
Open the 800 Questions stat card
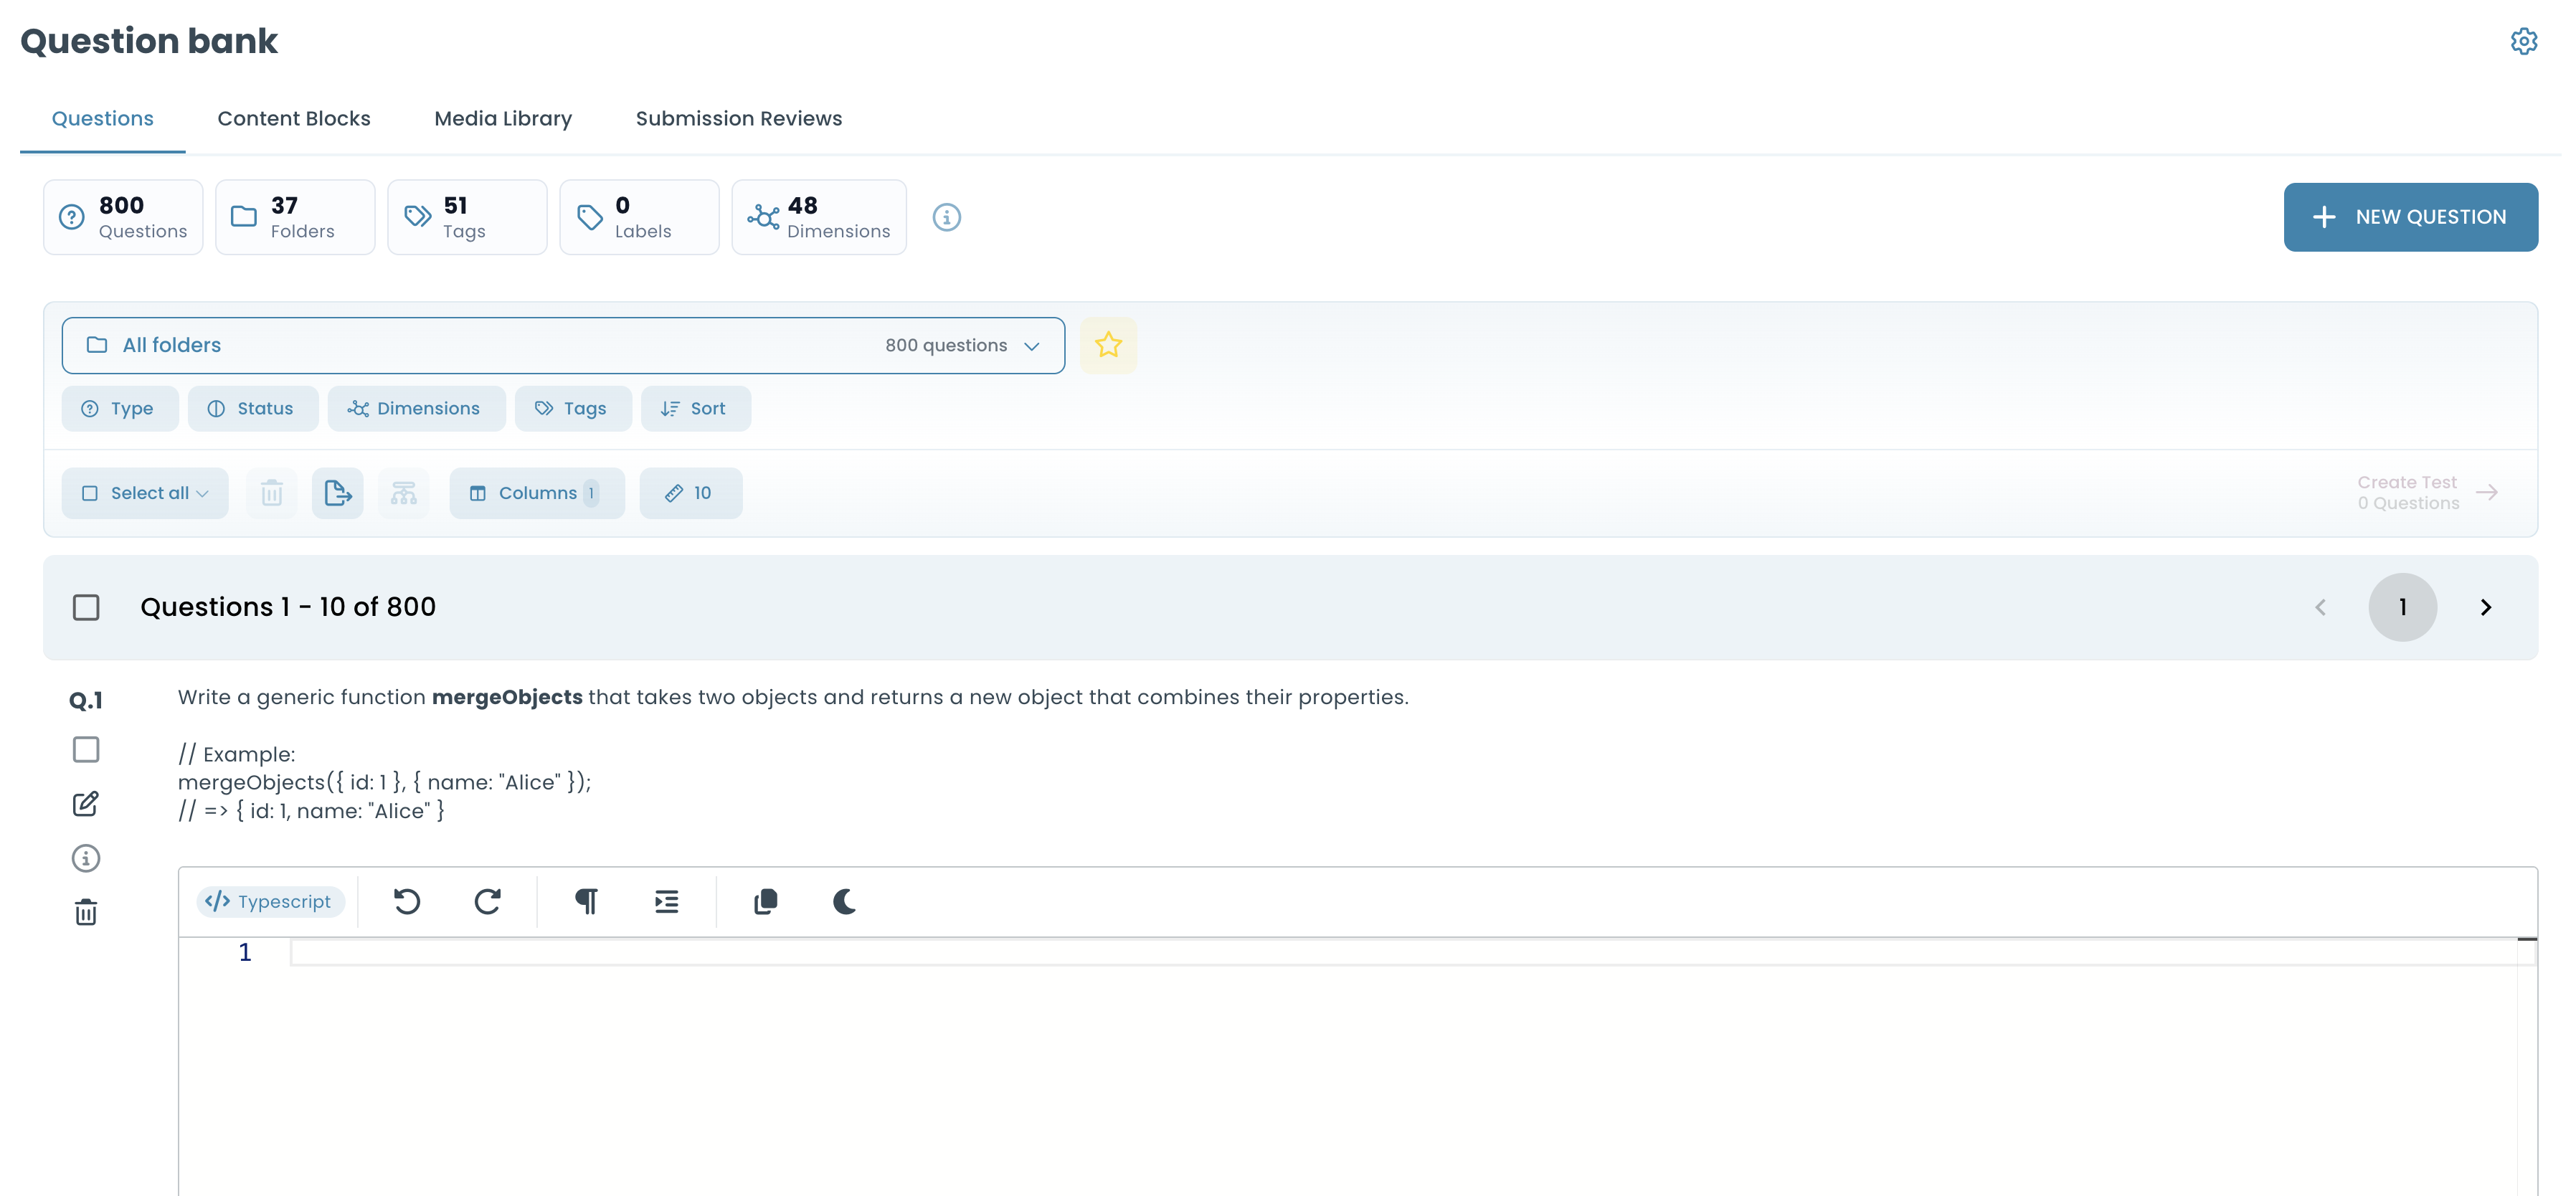(123, 217)
